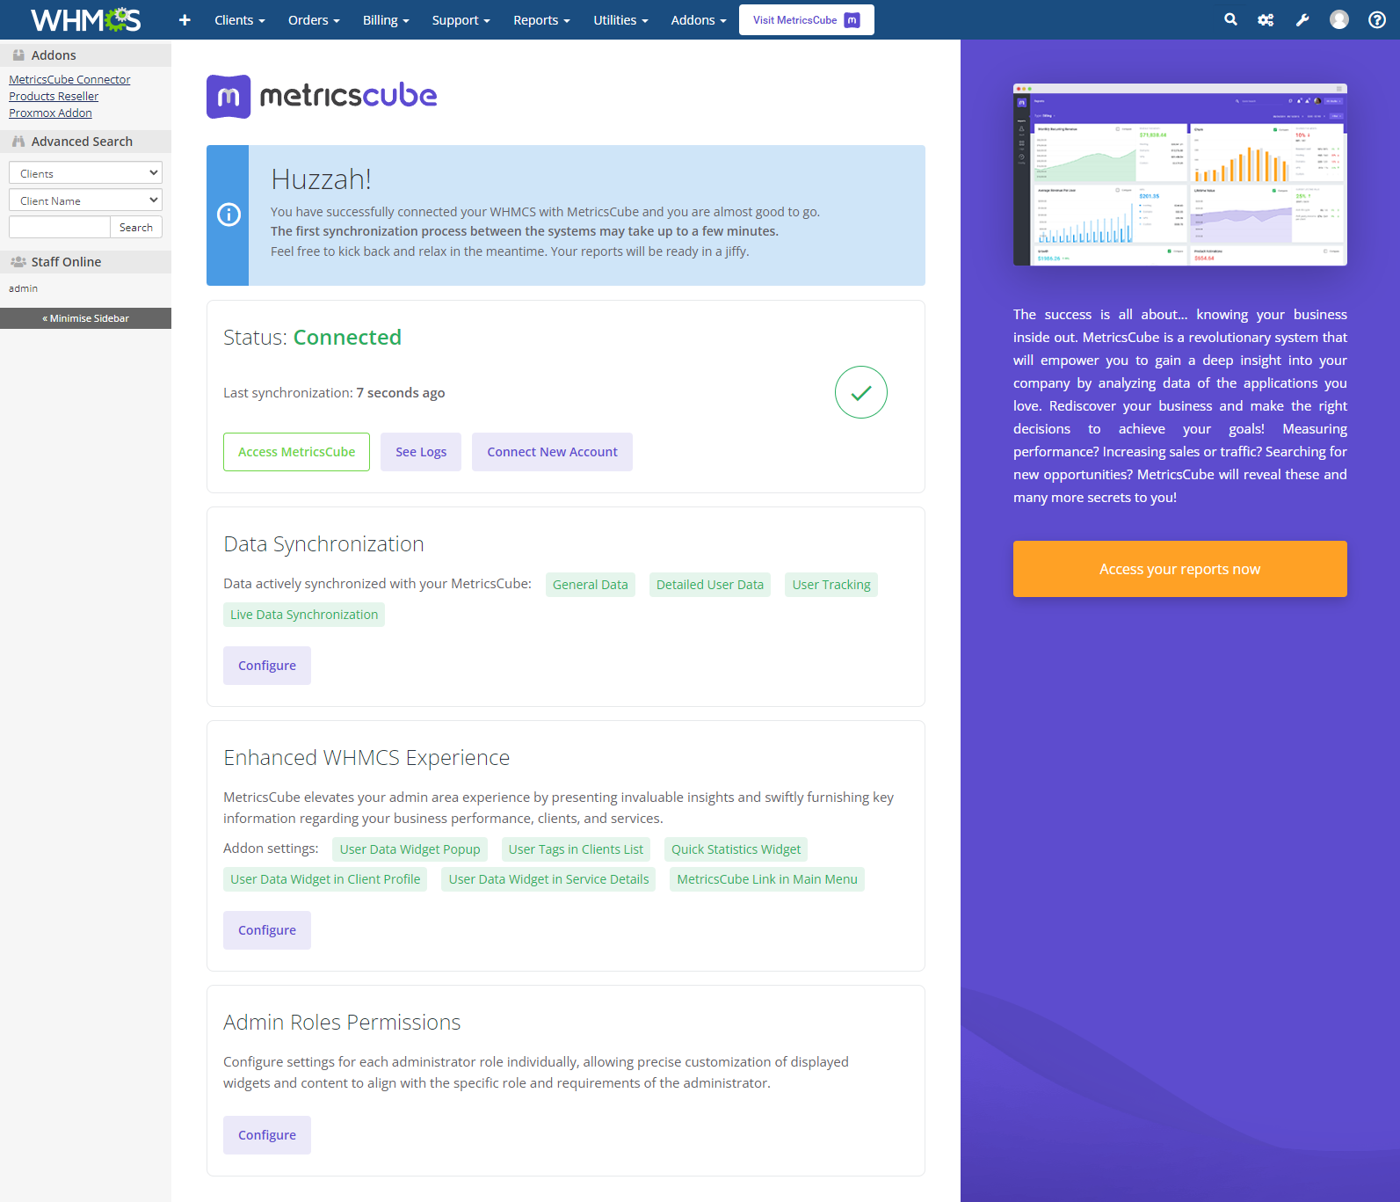Image resolution: width=1400 pixels, height=1202 pixels.
Task: Expand the Reports menu
Action: coord(541,19)
